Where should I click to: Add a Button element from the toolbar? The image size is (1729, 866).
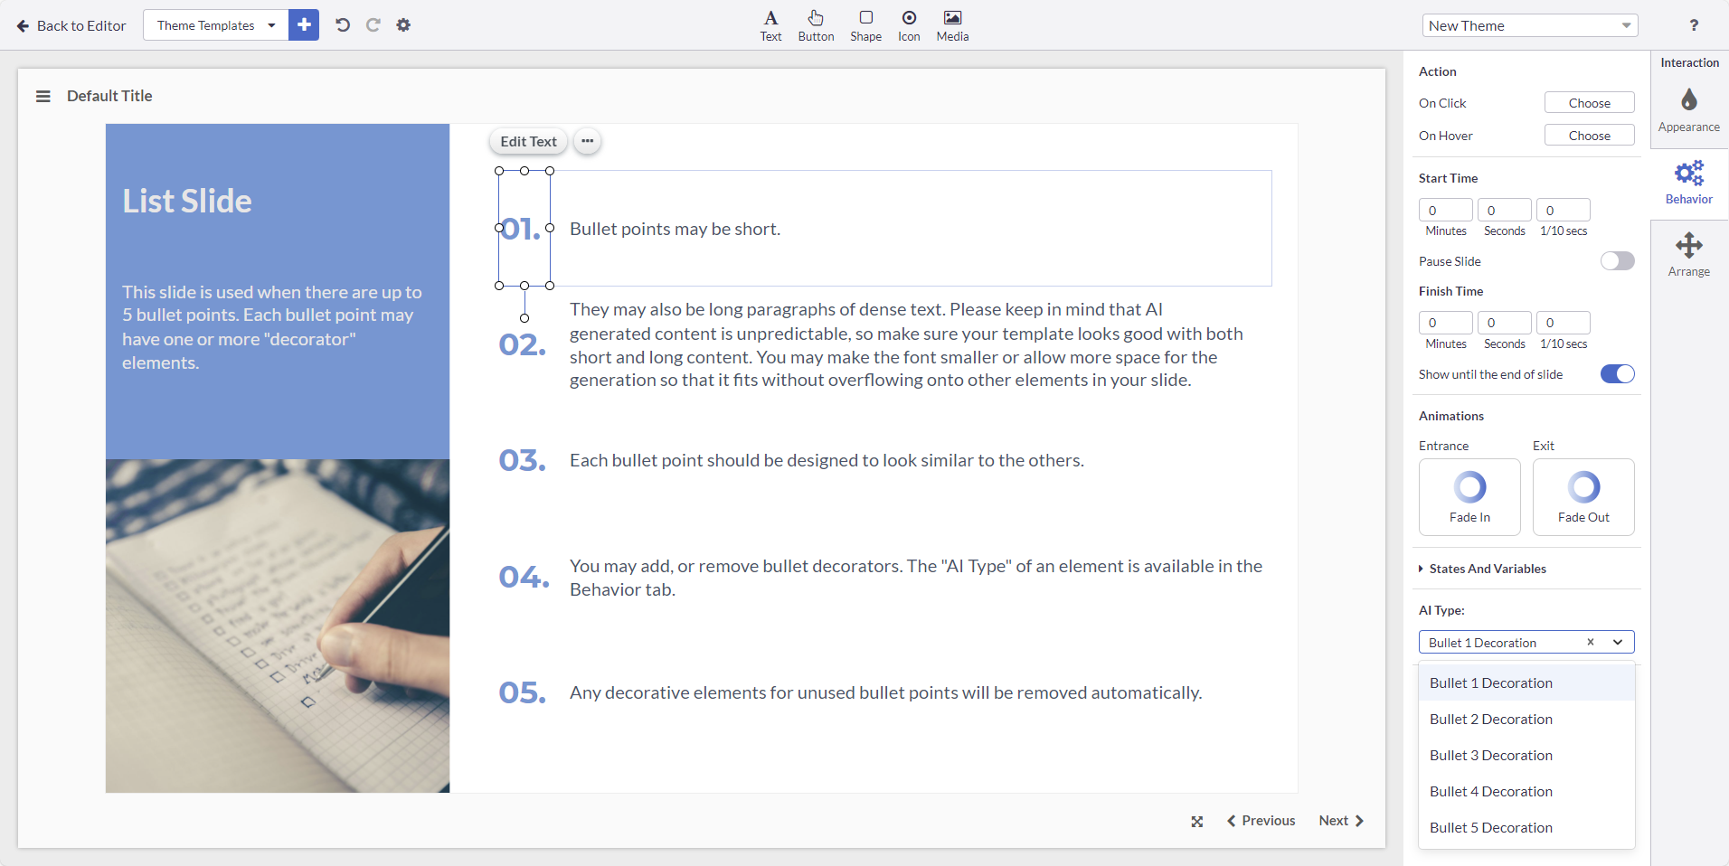click(x=816, y=24)
